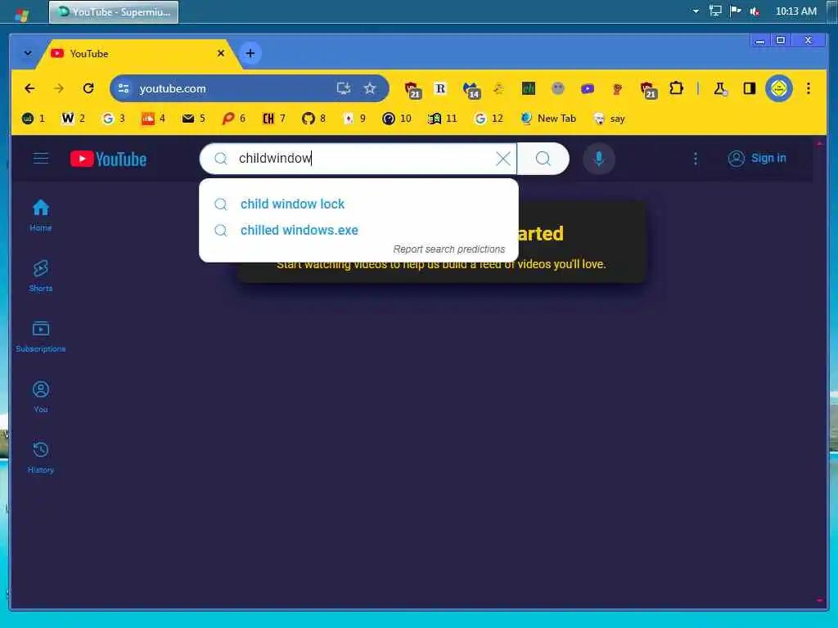Image resolution: width=838 pixels, height=628 pixels.
Task: Open the Google bookmark labeled 3
Action: click(x=113, y=119)
